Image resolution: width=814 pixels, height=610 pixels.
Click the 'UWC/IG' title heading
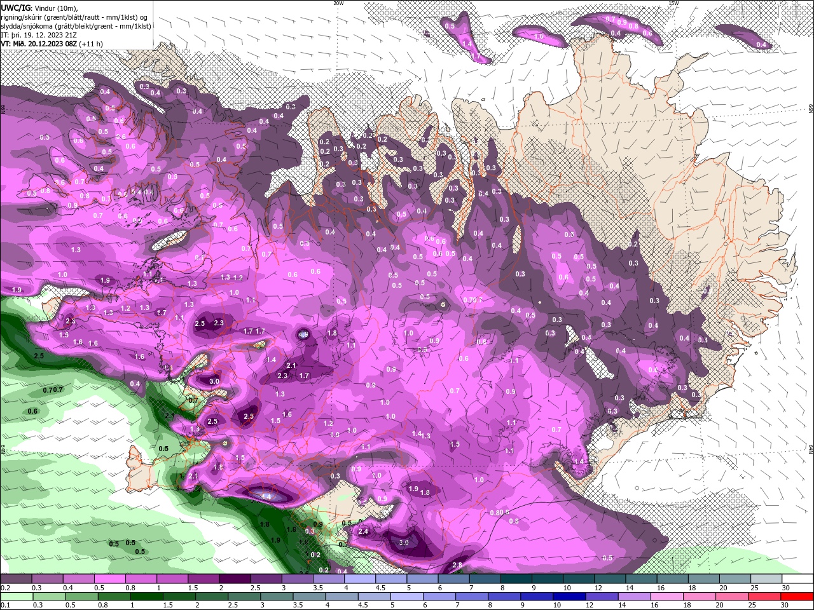(x=16, y=8)
